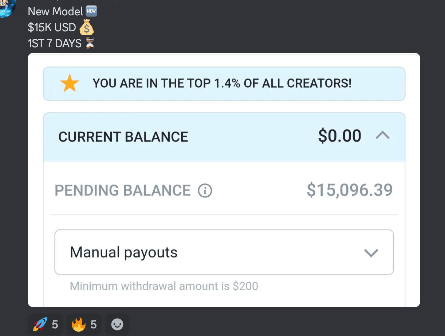Open the add reaction smiley button
The image size is (445, 336).
(x=117, y=324)
